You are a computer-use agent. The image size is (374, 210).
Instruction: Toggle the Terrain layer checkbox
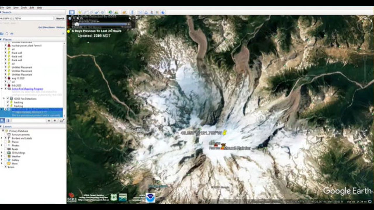click(6, 167)
